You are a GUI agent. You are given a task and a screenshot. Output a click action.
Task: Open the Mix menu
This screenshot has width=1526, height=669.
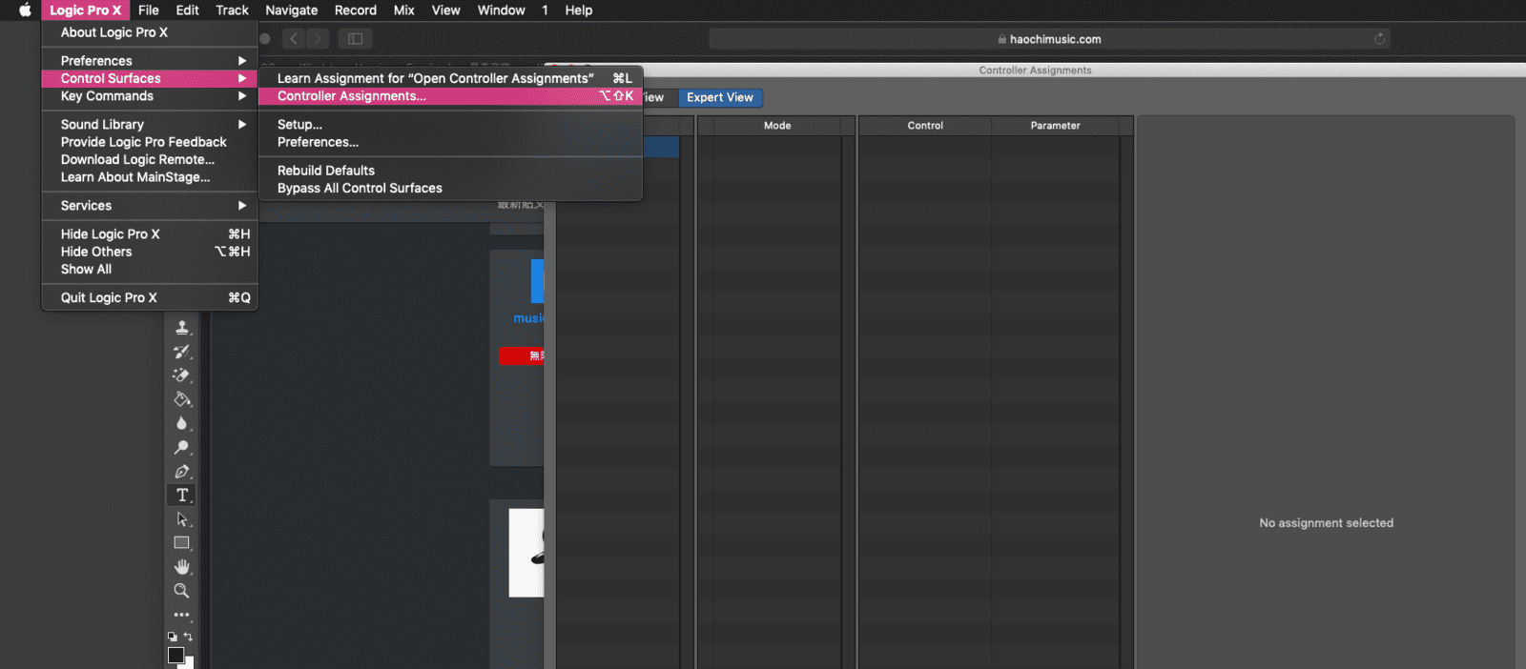pyautogui.click(x=404, y=10)
